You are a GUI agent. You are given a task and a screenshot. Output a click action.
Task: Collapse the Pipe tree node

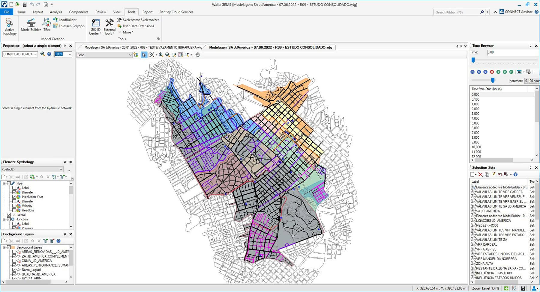tap(4, 183)
